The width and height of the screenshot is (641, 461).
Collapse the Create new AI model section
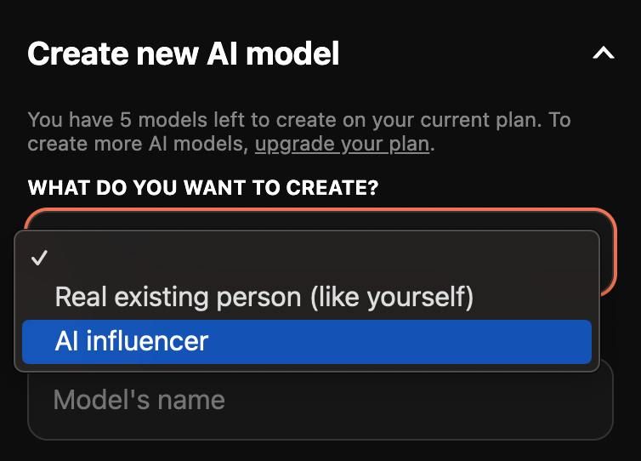(x=603, y=54)
